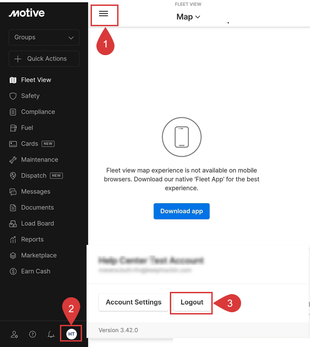Open the notifications bell icon
The image size is (310, 347).
(x=51, y=334)
